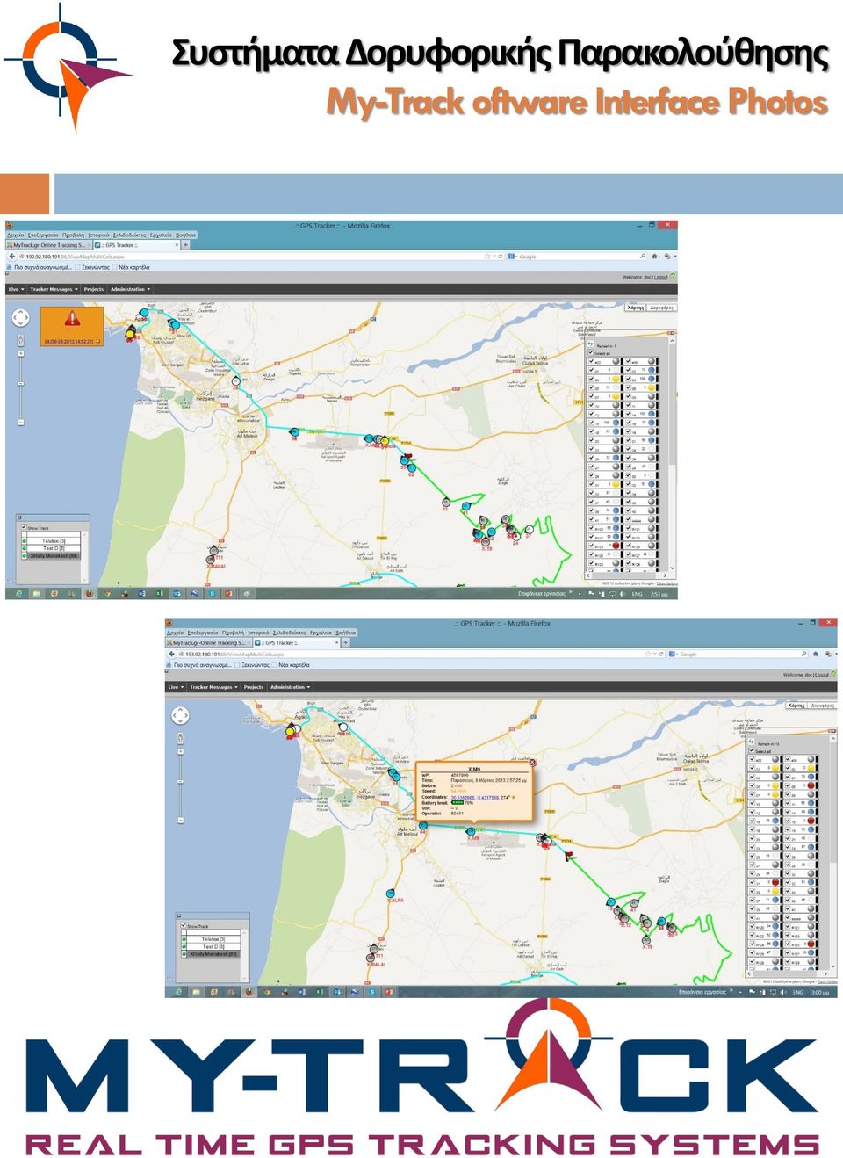Open Αρχείο menu in upper Firefox window
The width and height of the screenshot is (843, 1158).
click(x=16, y=235)
